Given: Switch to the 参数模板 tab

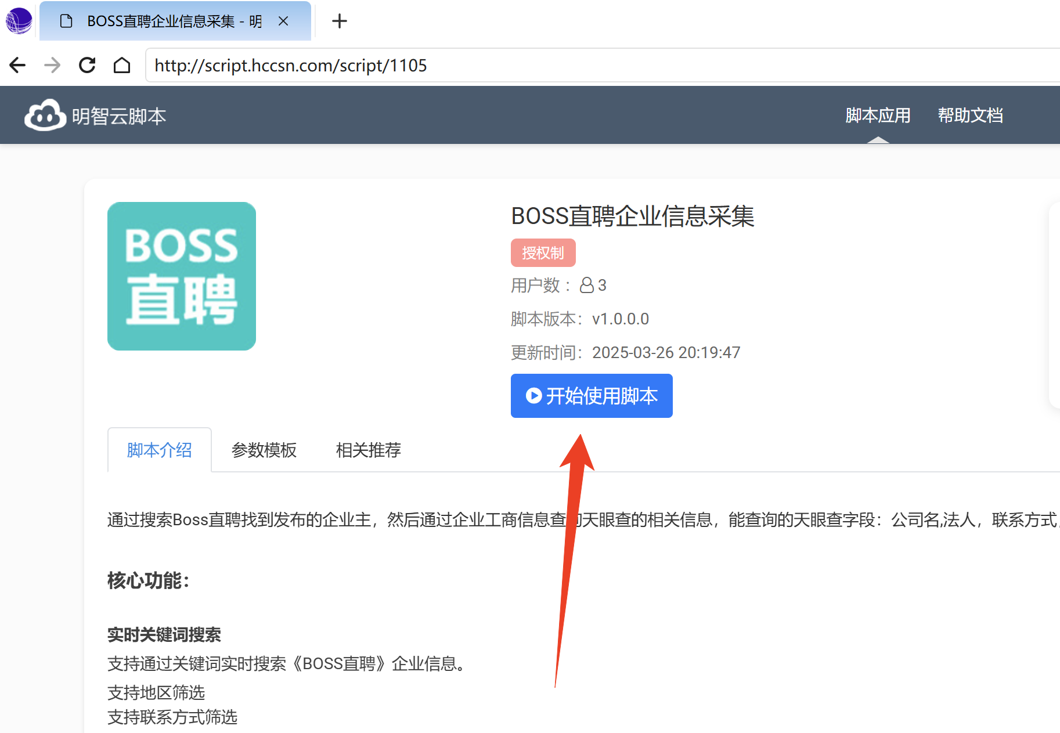Looking at the screenshot, I should click(264, 450).
